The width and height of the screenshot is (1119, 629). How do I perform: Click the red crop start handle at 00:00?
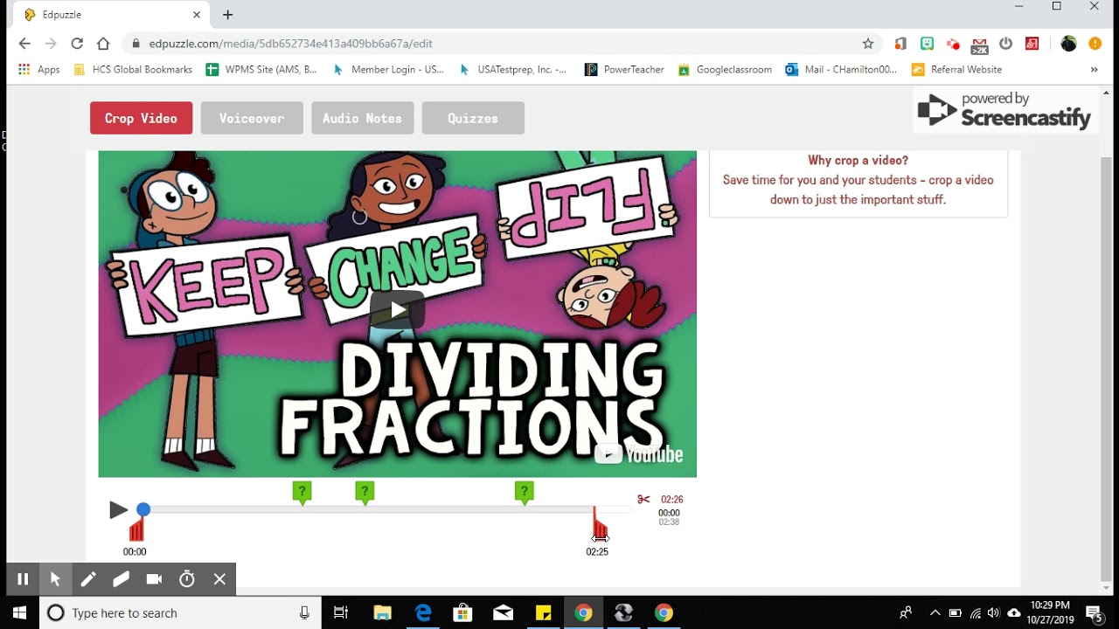[136, 529]
